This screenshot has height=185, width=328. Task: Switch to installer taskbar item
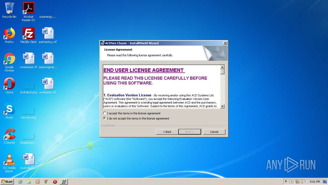click(64, 182)
